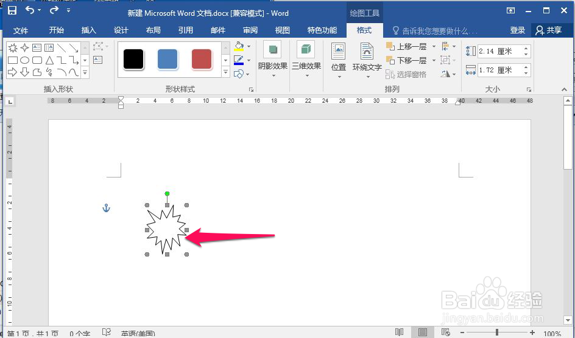This screenshot has width=575, height=338.
Task: Click the shape height 2.14 厘米 field
Action: point(499,51)
